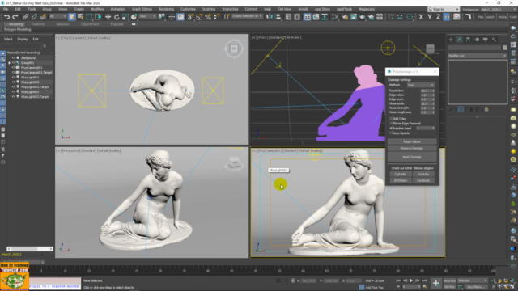Hide Group001 using its eye icon
Image resolution: width=518 pixels, height=291 pixels.
coord(14,63)
